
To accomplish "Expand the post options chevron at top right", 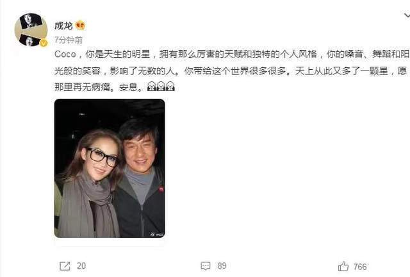I will [407, 15].
